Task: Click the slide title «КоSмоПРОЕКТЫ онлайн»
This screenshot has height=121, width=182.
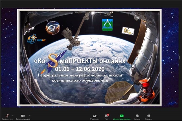Action: 80,61
